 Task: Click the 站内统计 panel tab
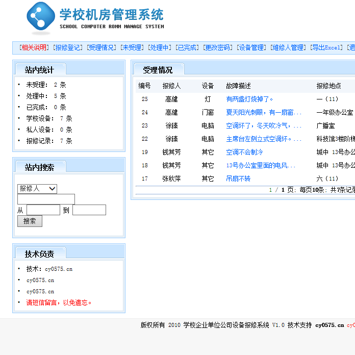[x=40, y=70]
